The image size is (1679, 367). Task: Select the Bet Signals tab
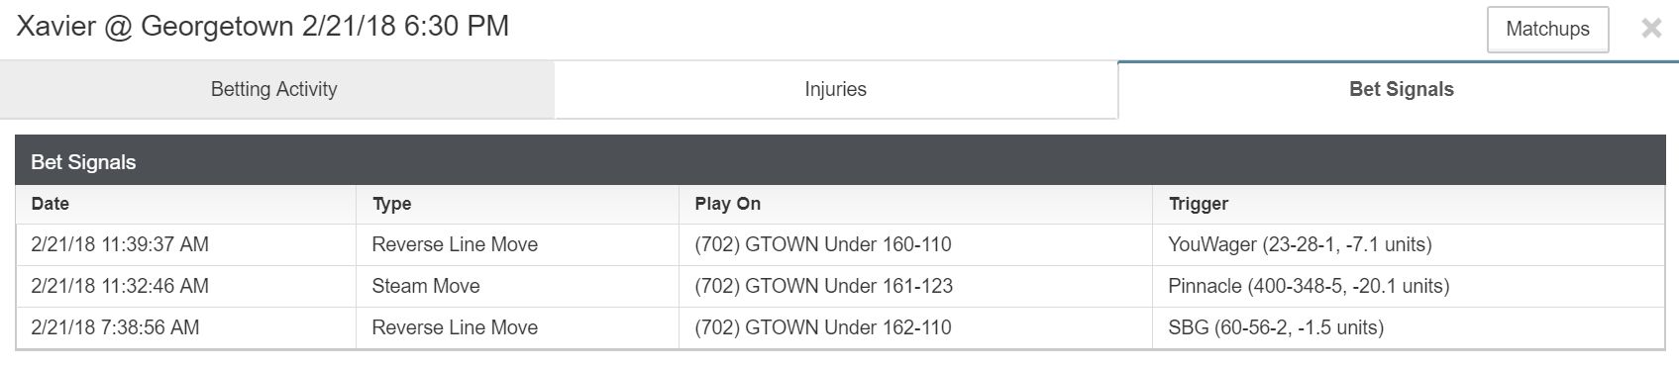click(1401, 89)
